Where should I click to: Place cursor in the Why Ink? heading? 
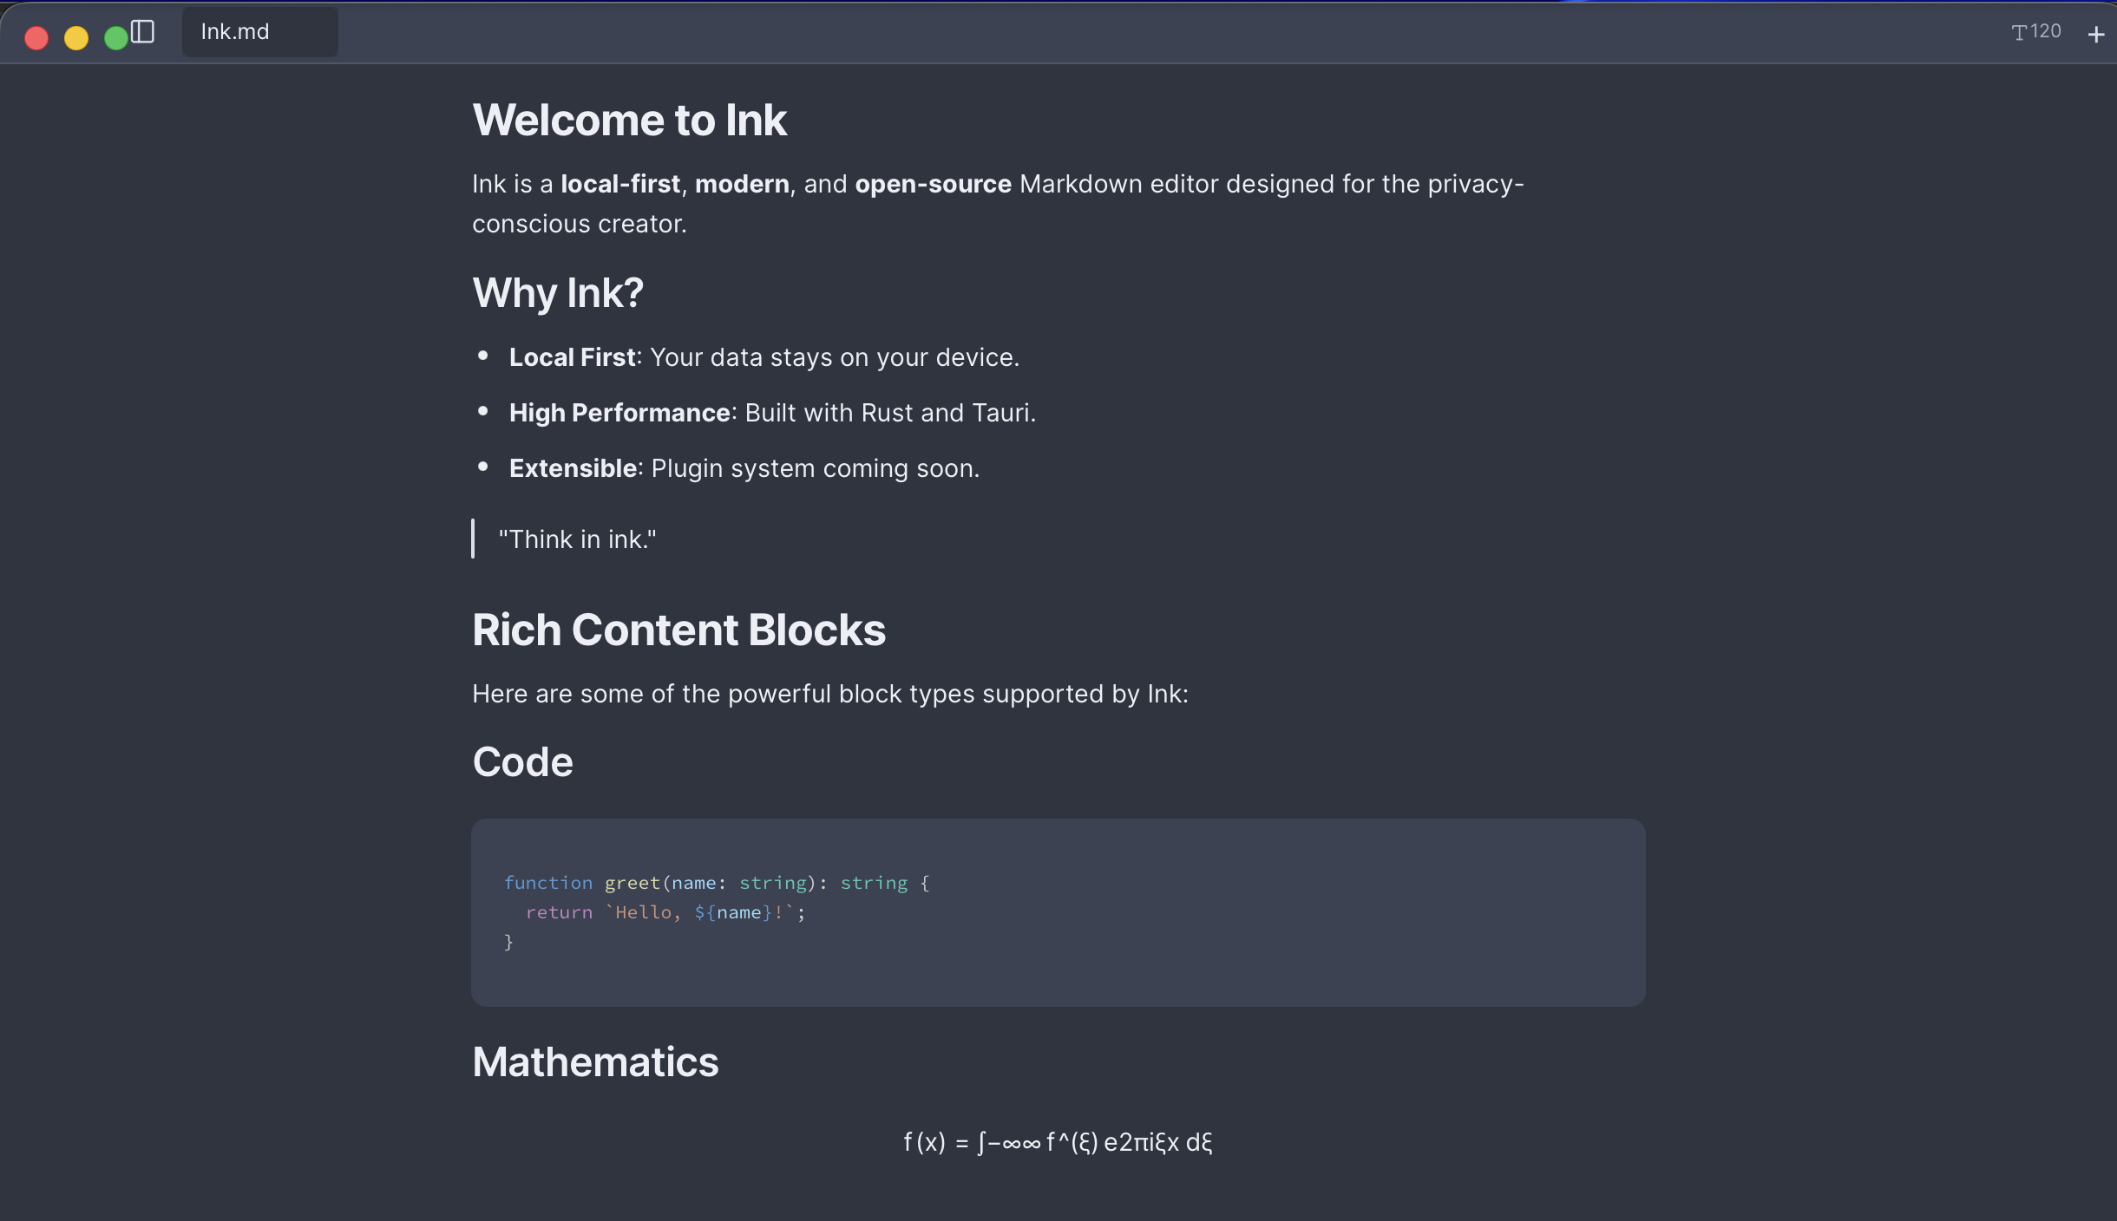[558, 293]
